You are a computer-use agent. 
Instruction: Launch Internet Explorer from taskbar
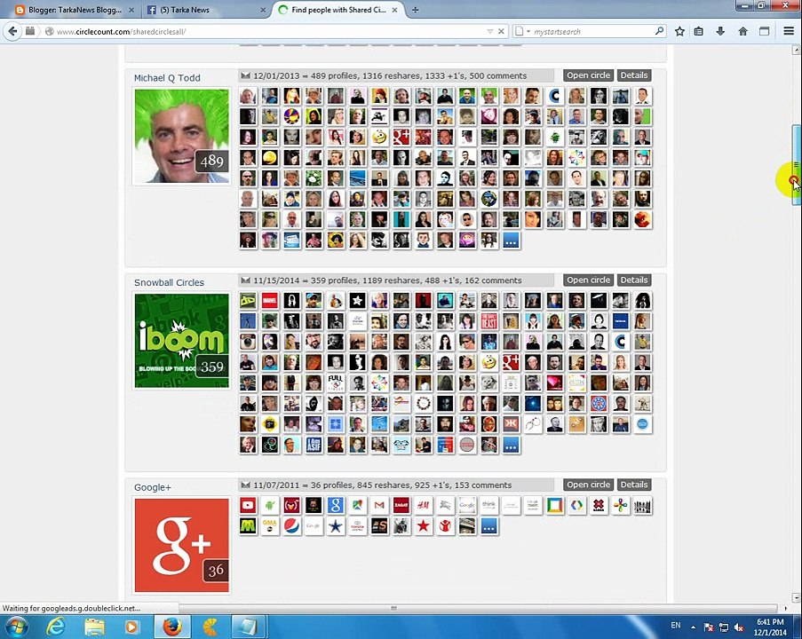55,627
